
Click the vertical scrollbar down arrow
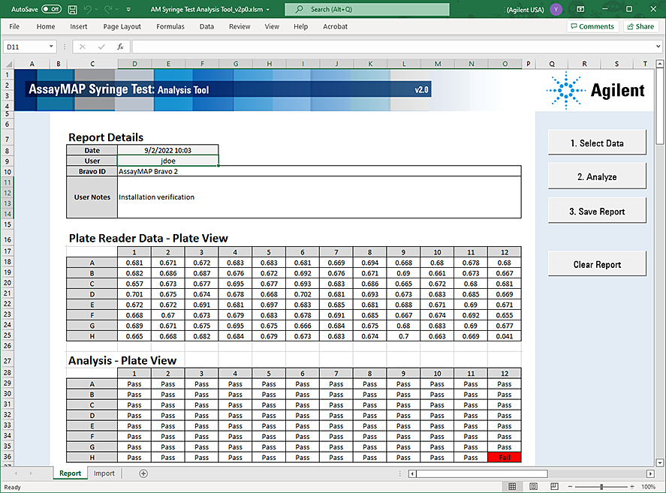[x=660, y=462]
